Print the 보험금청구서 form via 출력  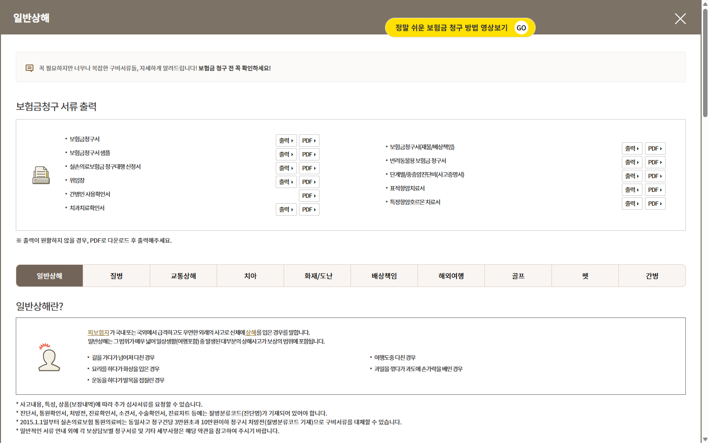click(x=286, y=141)
